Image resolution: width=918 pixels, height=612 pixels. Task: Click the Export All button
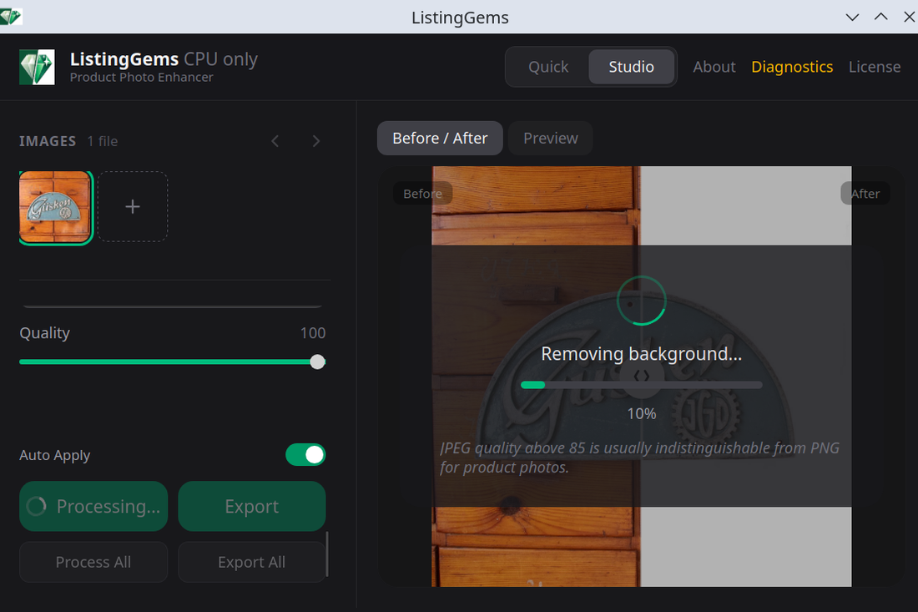coord(252,562)
